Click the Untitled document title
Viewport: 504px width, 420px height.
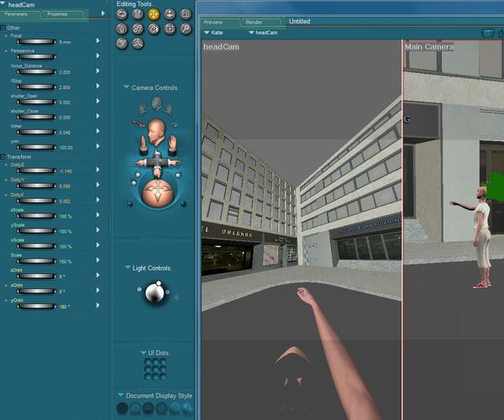click(x=300, y=22)
